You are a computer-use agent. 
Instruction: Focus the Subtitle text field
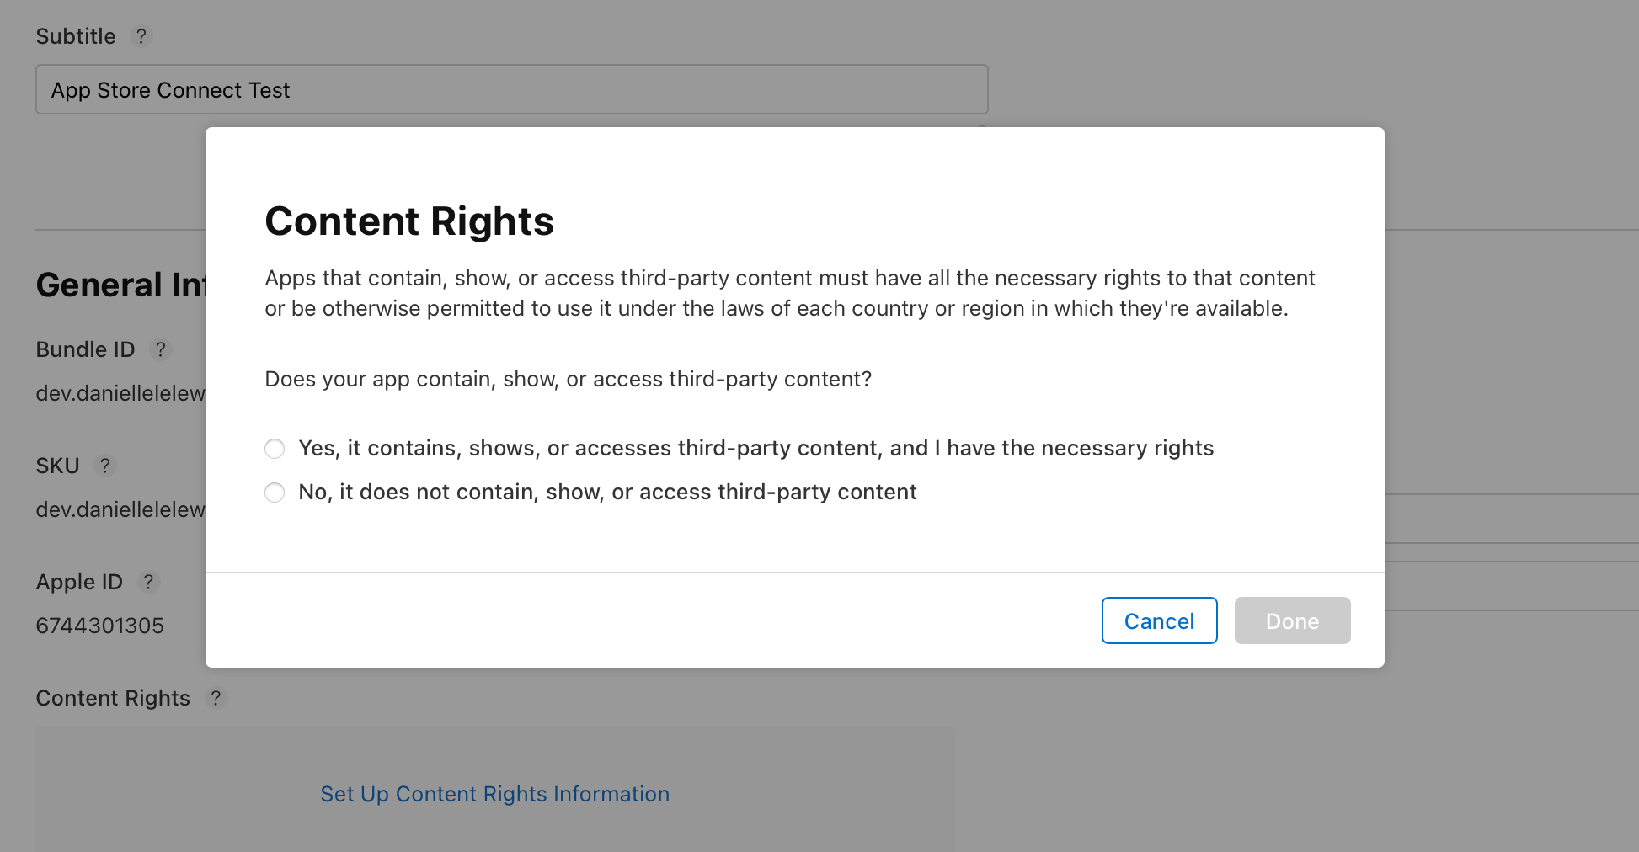click(511, 89)
